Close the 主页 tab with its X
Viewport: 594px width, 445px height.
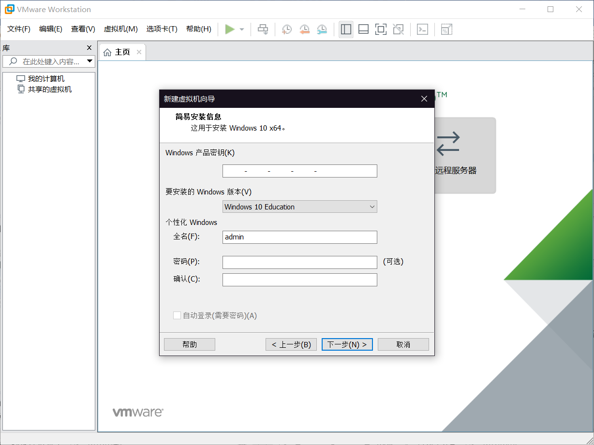139,52
